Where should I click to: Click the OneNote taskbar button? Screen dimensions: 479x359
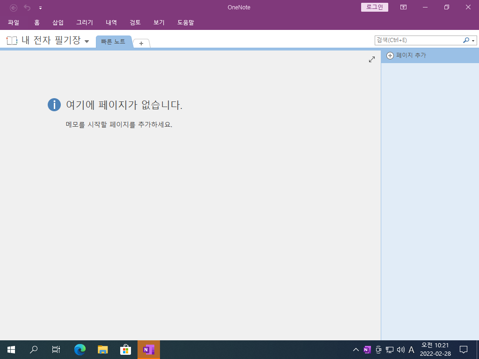[x=149, y=350]
